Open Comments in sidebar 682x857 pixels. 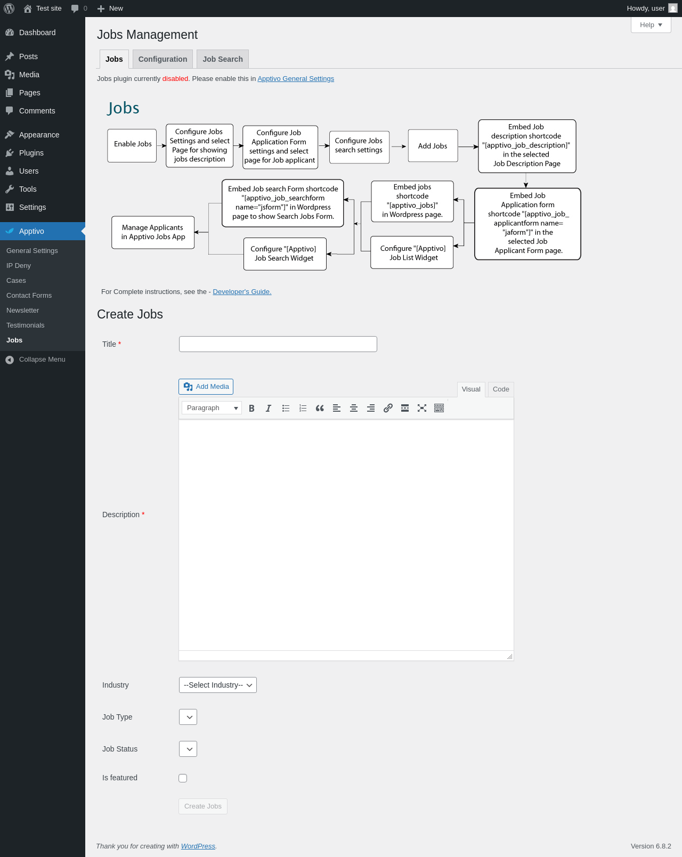[x=43, y=111]
